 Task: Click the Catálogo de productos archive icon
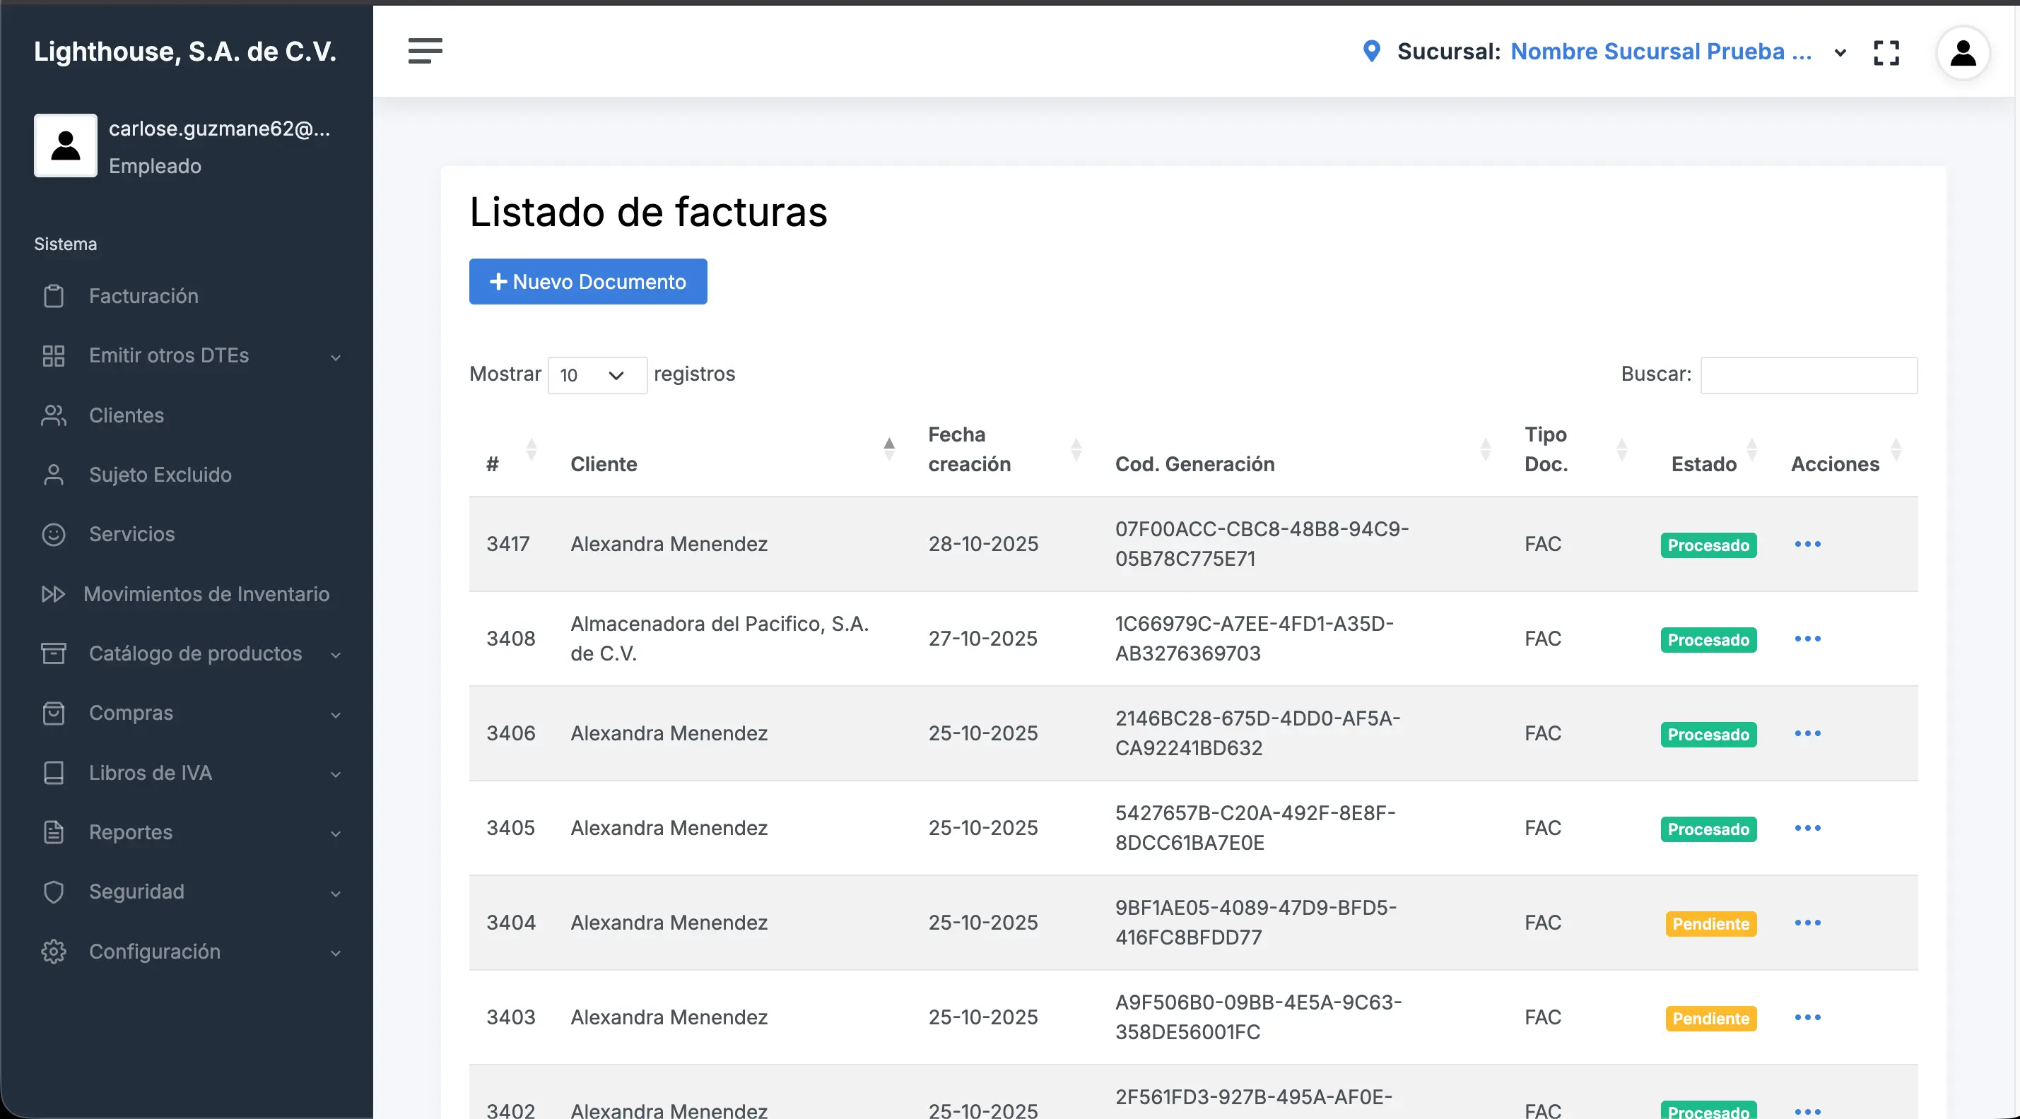[x=53, y=653]
